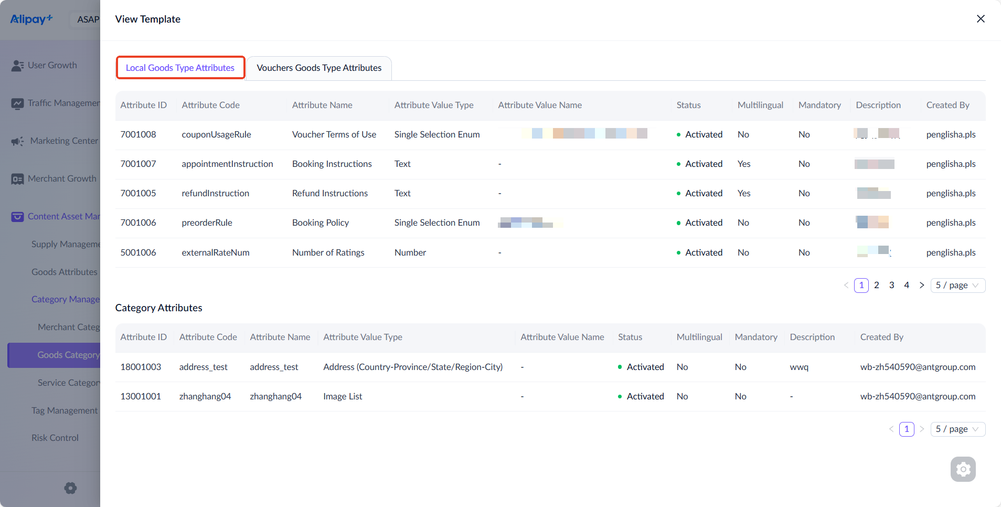Viewport: 1001px width, 507px height.
Task: Jump to page 4 of attributes
Action: [x=907, y=286]
